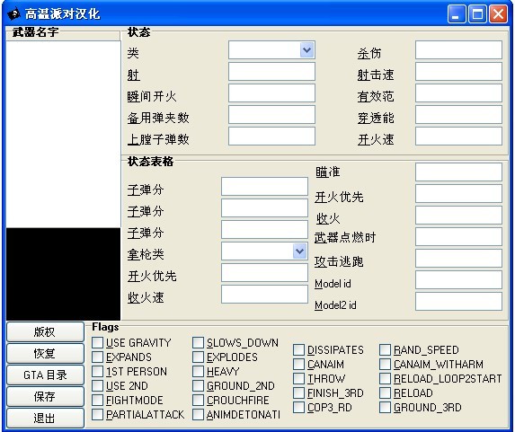This screenshot has height=432, width=515.
Task: Focus the 杀伤 input field
Action: tap(458, 50)
